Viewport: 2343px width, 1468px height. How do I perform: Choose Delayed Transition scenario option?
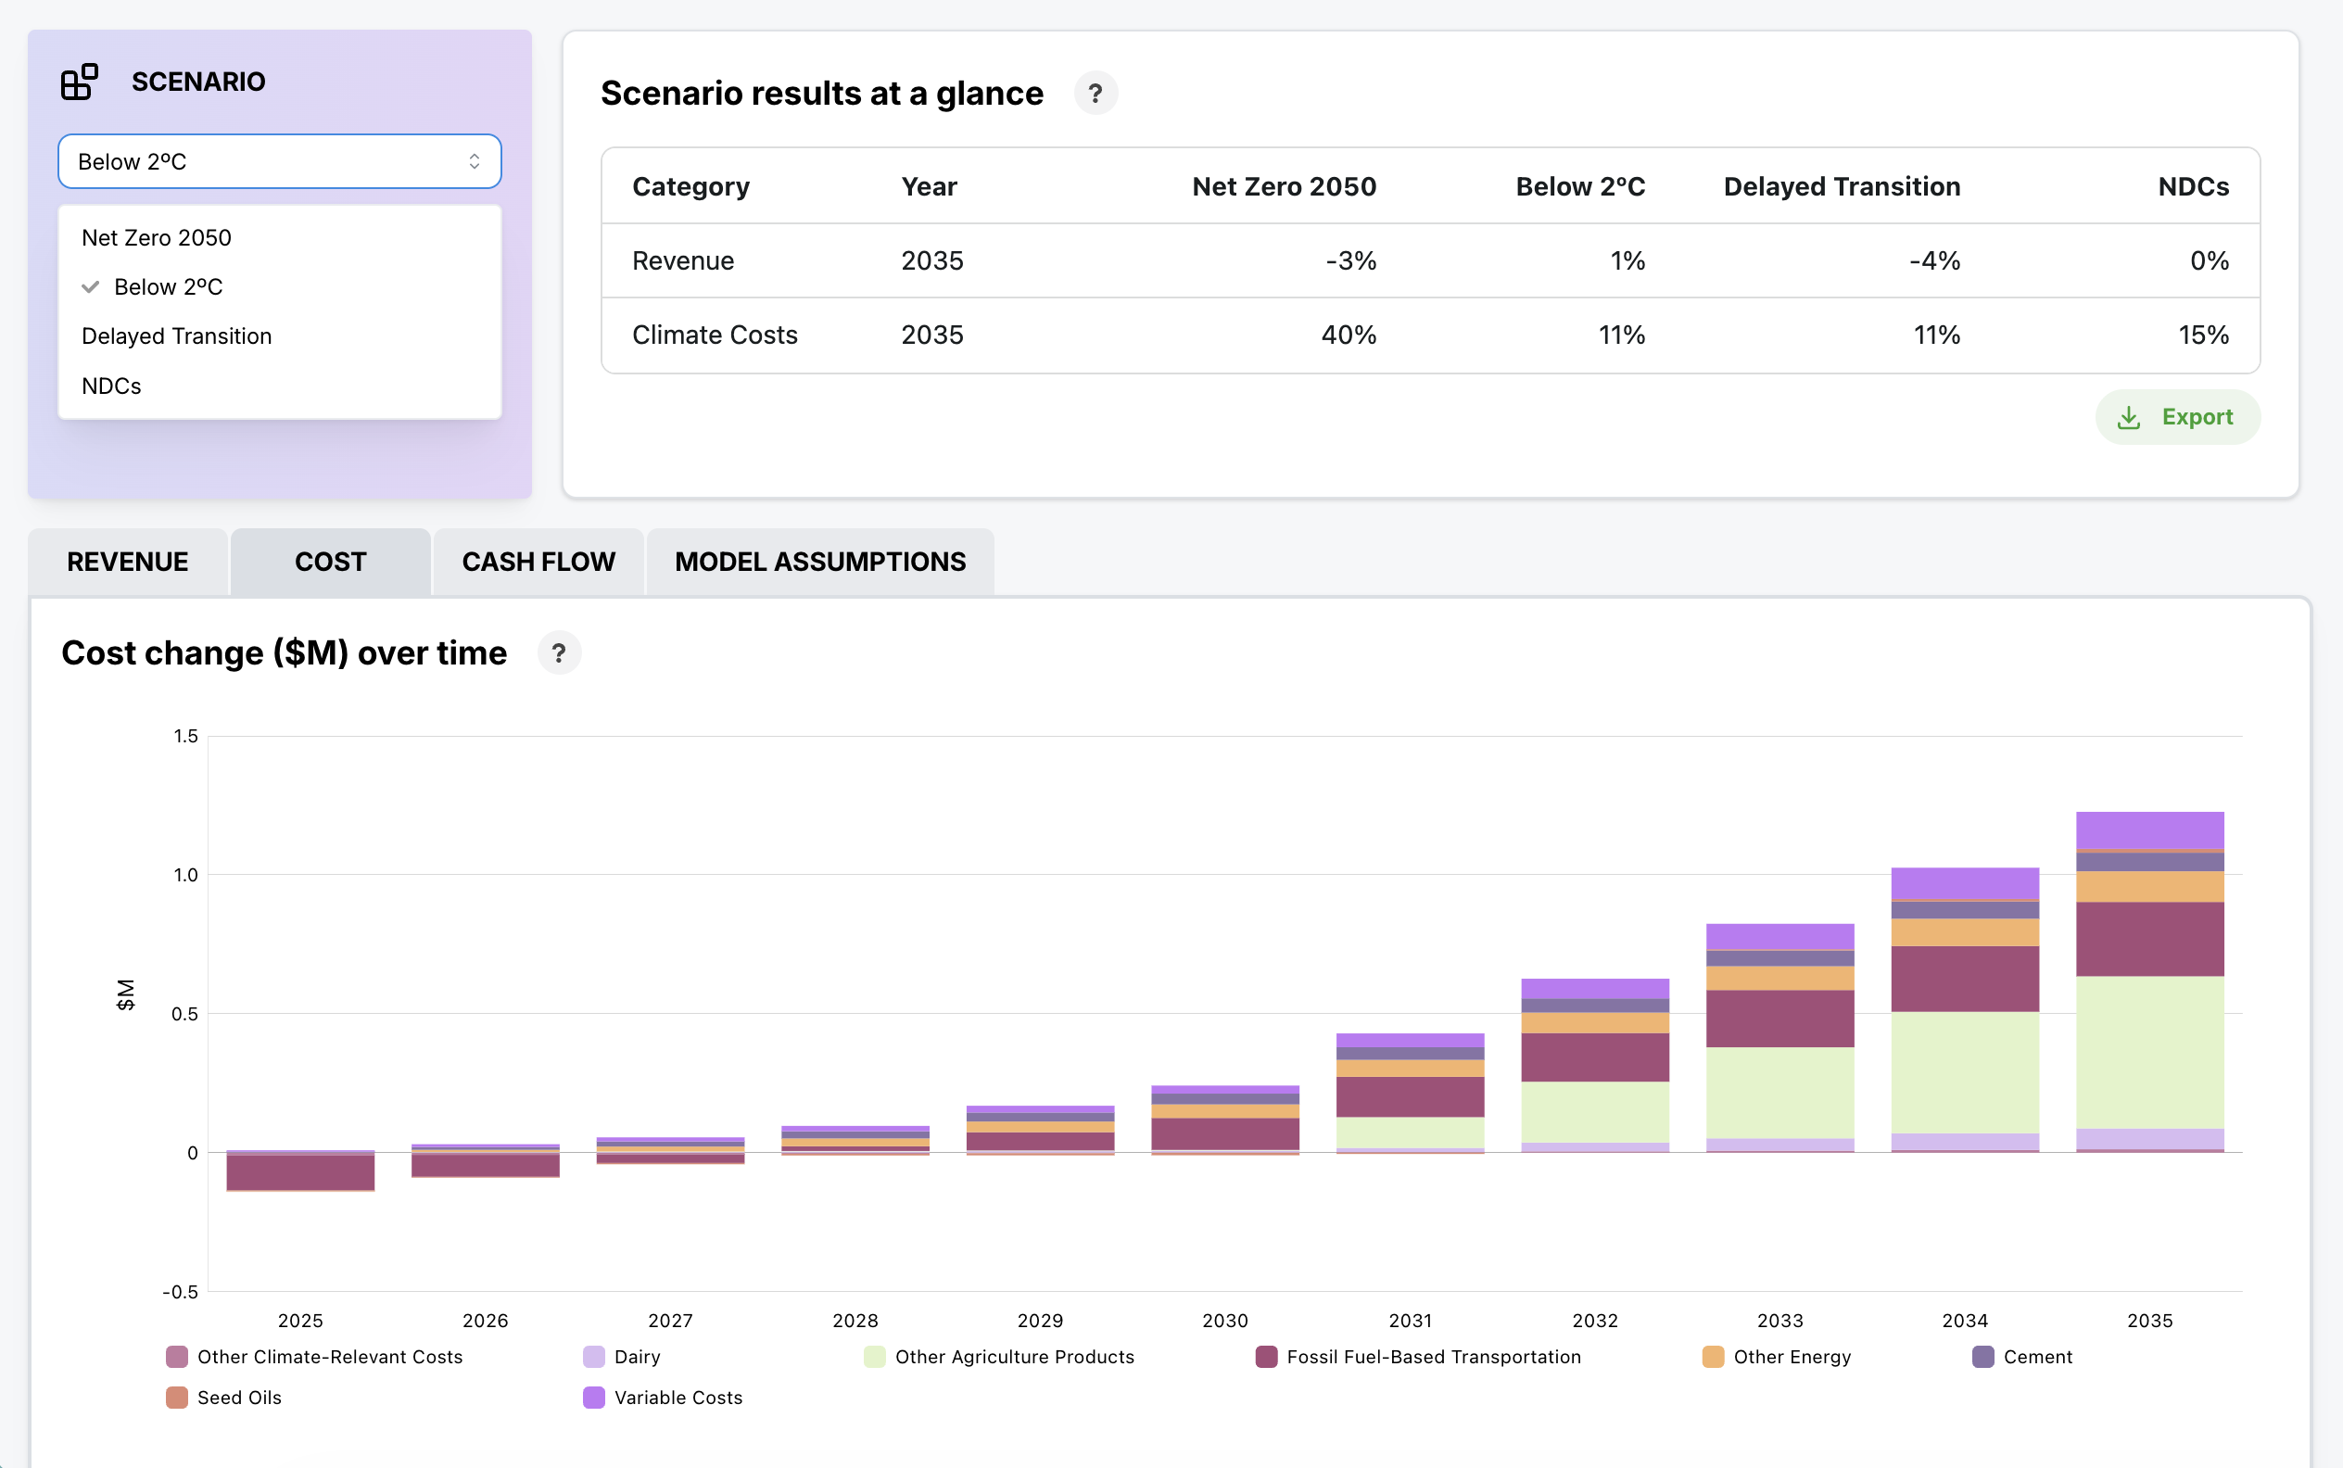pos(177,335)
